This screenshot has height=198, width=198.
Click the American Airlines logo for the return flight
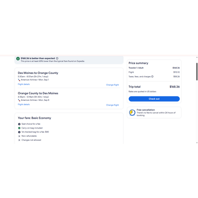(x=19, y=100)
